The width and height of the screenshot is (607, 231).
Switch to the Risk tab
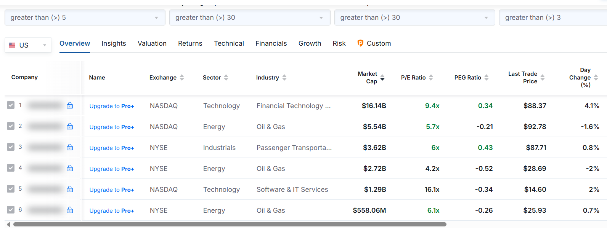point(339,43)
